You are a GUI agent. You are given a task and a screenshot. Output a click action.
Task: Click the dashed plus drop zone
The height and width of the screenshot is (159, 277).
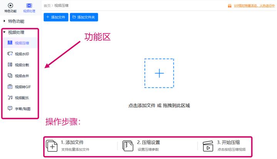click(x=159, y=73)
